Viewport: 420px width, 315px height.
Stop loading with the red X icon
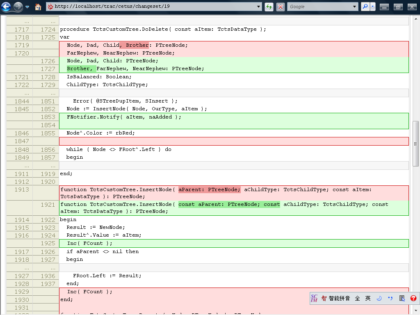point(281,7)
